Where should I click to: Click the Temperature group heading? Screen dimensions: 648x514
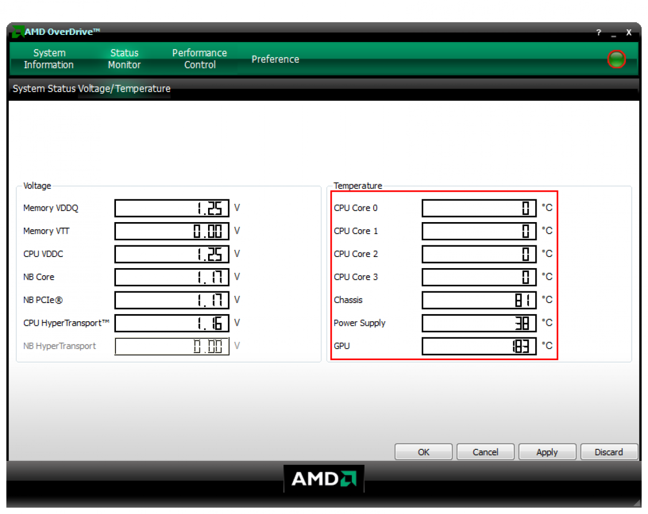click(357, 186)
